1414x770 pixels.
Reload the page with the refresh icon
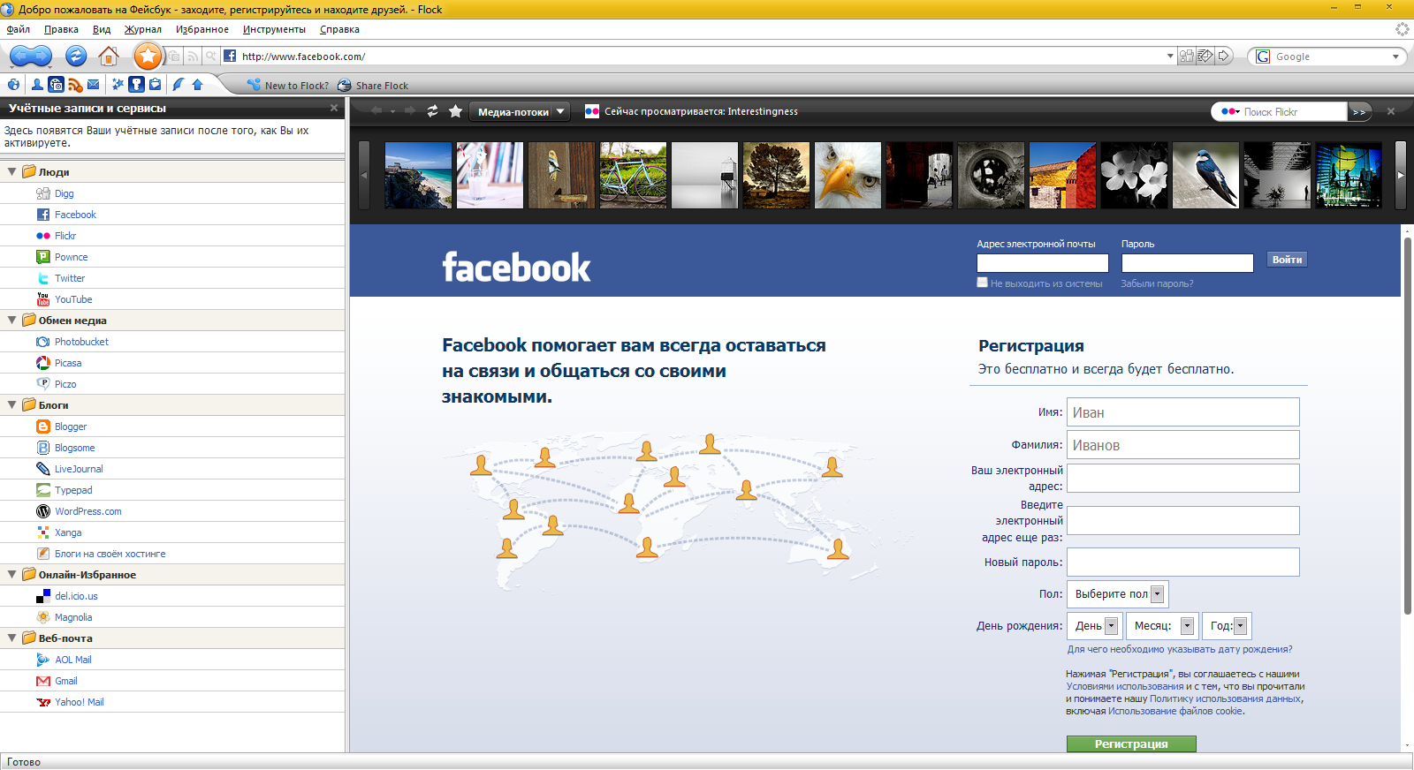pyautogui.click(x=77, y=57)
